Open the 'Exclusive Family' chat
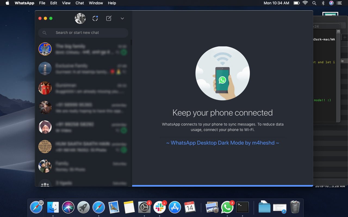The width and height of the screenshot is (348, 217). click(83, 69)
